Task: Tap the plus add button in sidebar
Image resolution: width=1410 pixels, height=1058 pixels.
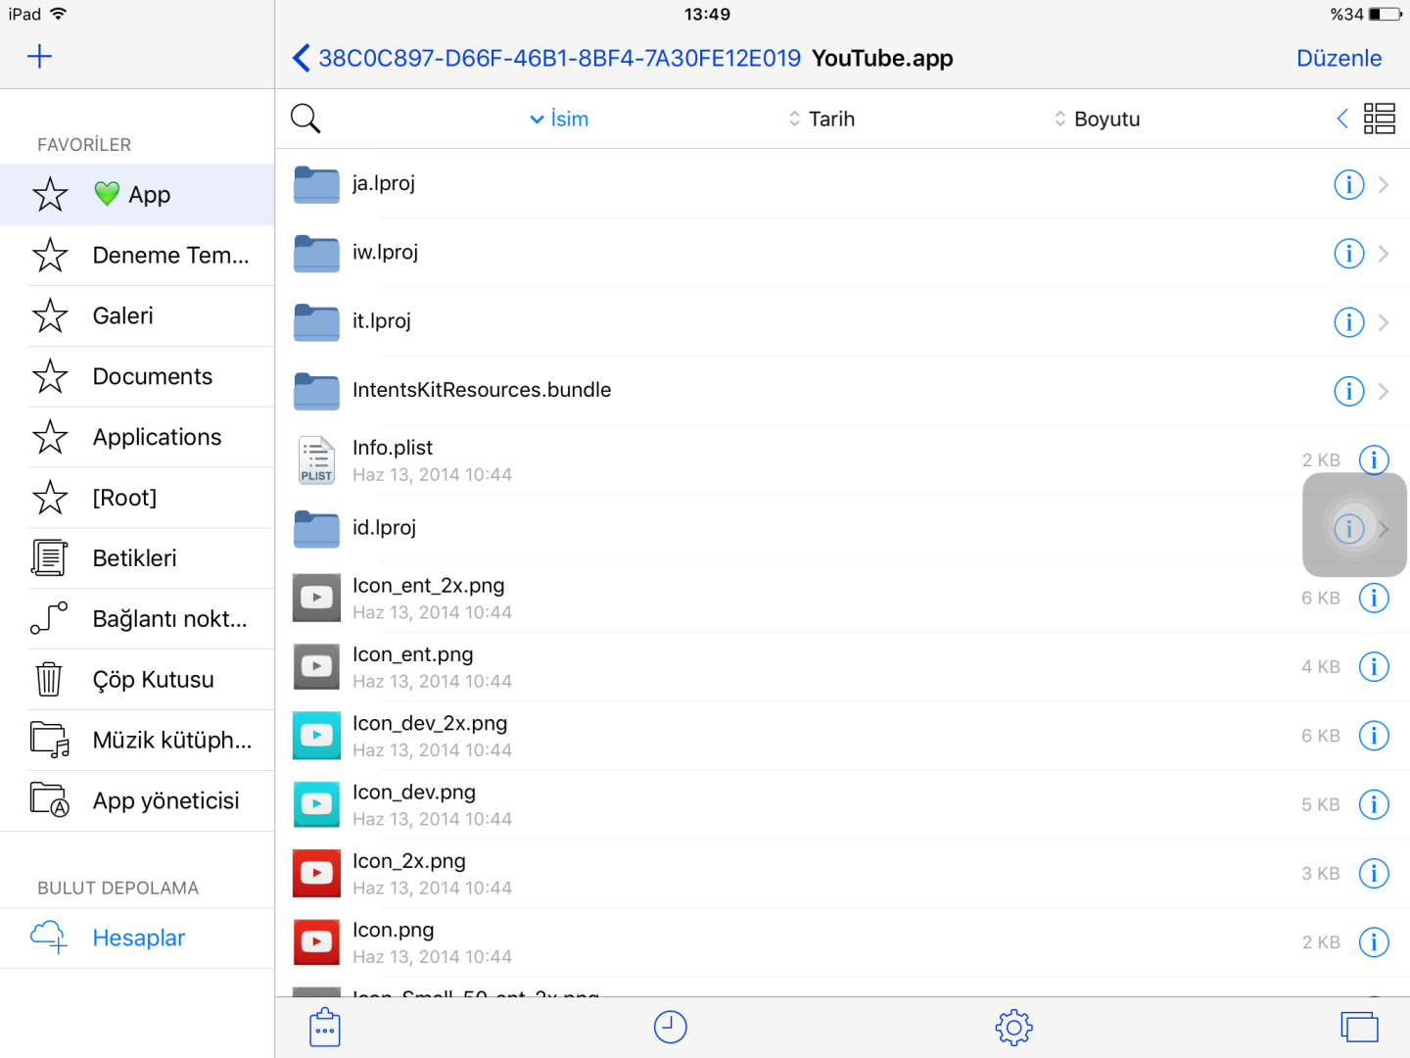Action: 39,56
